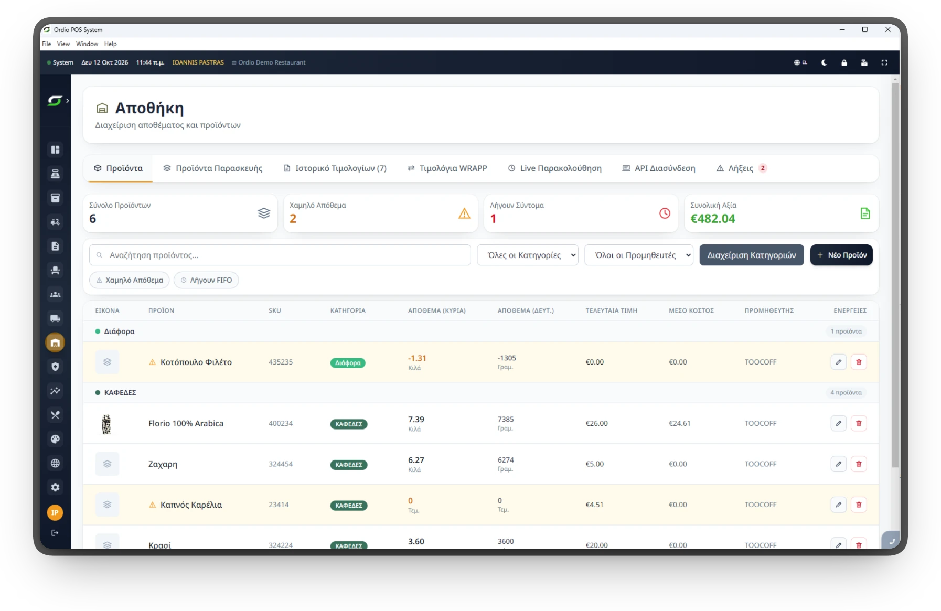
Task: Switch to the Προϊόντα Παρασκευής tab
Action: coord(213,168)
